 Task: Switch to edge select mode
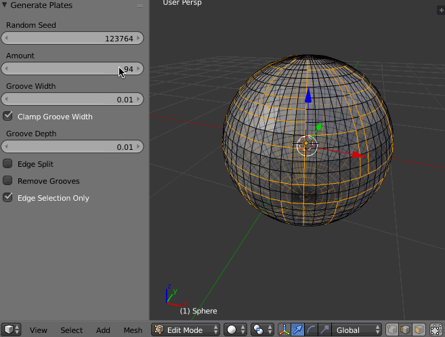(x=405, y=330)
